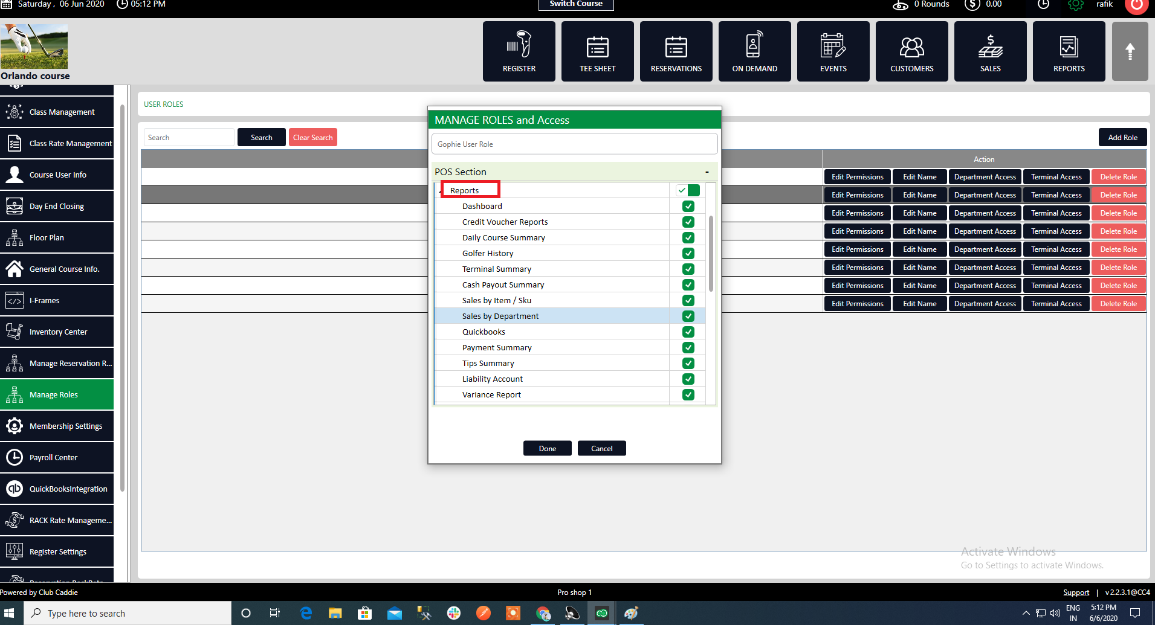Screen dimensions: 1155x636
Task: Click the Payroll Center clock icon
Action: (x=15, y=457)
